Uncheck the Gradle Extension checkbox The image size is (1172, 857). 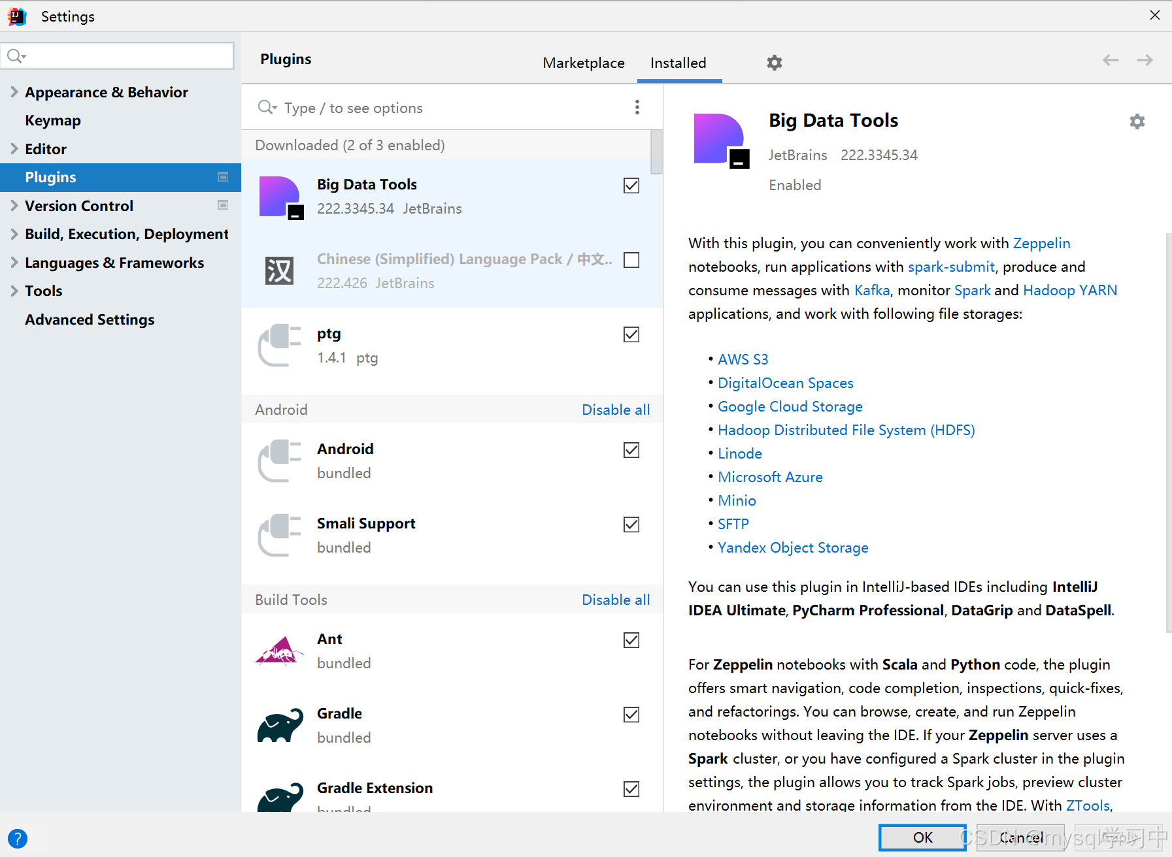[x=631, y=789]
